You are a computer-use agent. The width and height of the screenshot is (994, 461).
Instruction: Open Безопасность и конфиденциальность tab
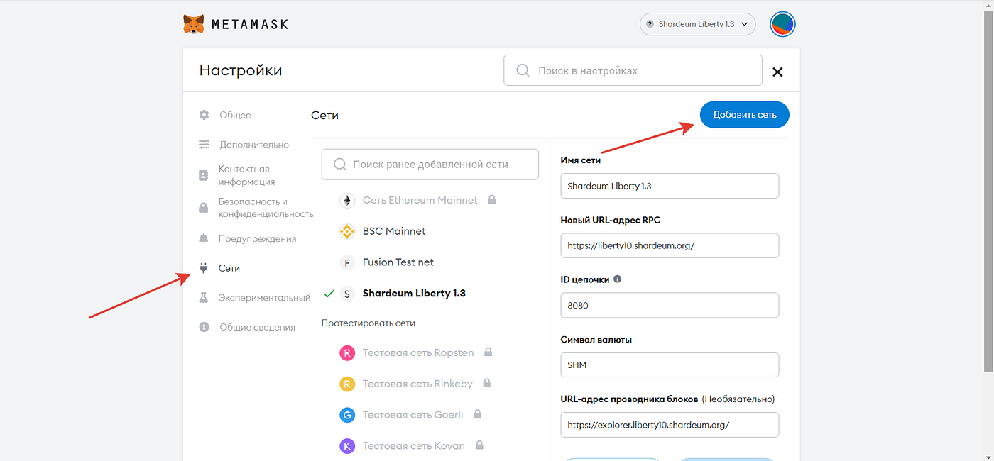pos(266,208)
